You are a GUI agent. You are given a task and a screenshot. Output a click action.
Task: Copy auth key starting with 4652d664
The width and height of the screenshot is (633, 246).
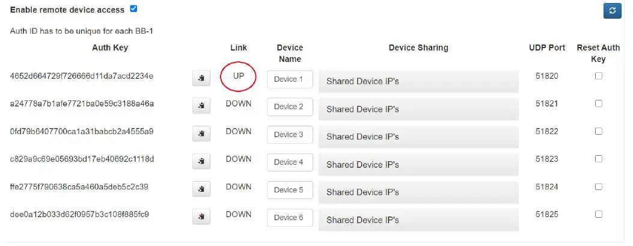pos(201,79)
